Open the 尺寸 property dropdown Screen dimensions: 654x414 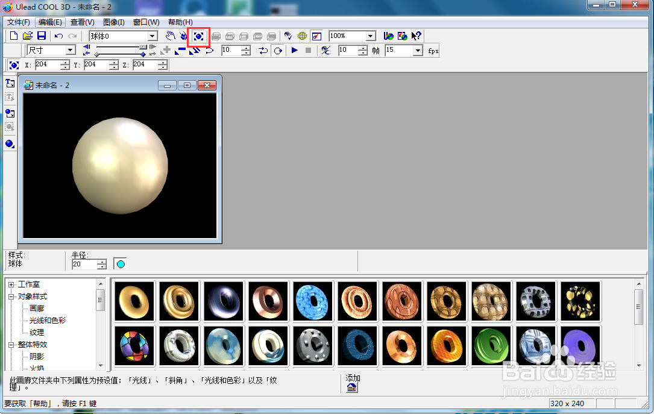(x=71, y=51)
